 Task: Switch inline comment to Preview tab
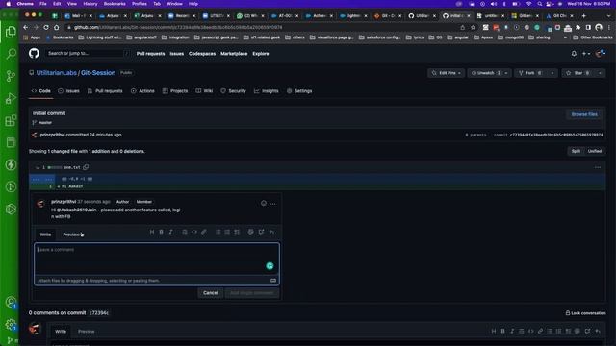point(71,235)
